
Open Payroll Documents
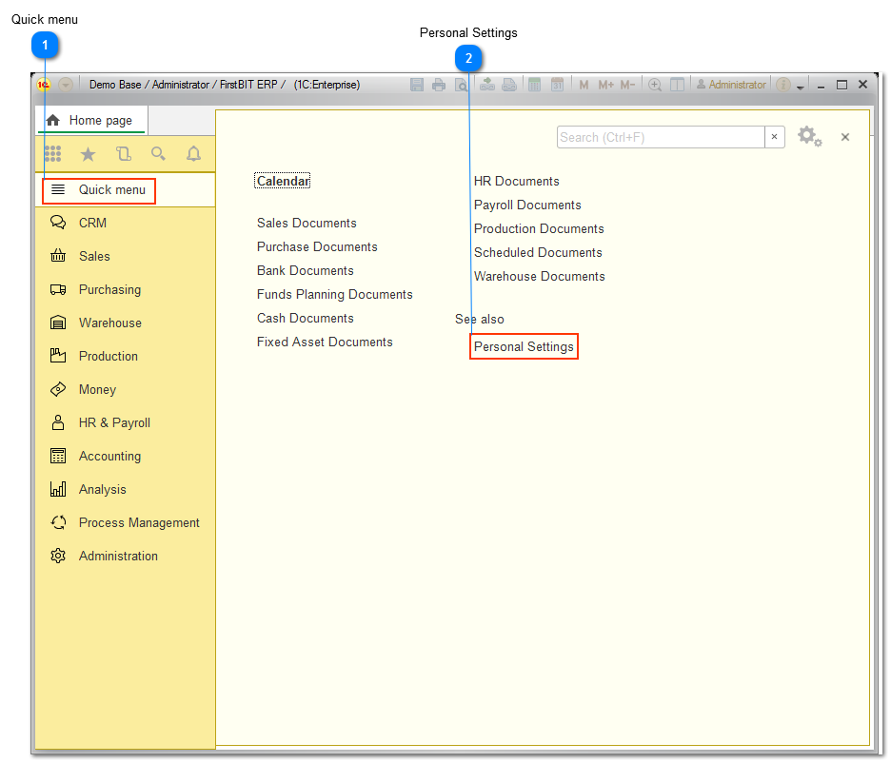click(528, 205)
